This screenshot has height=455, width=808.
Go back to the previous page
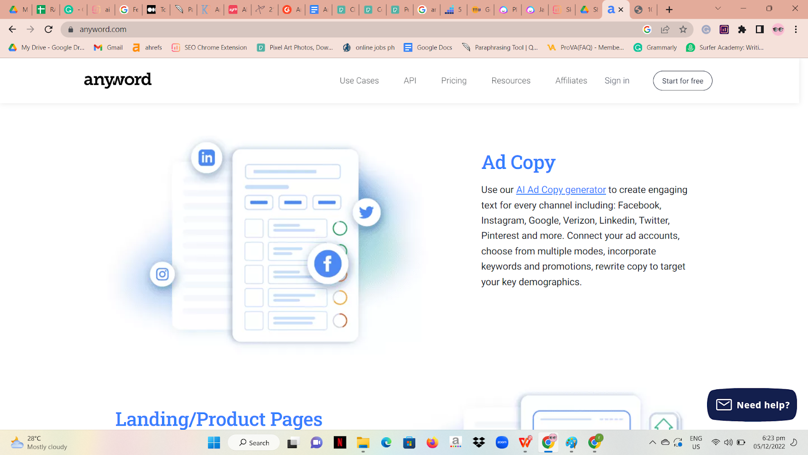point(13,29)
